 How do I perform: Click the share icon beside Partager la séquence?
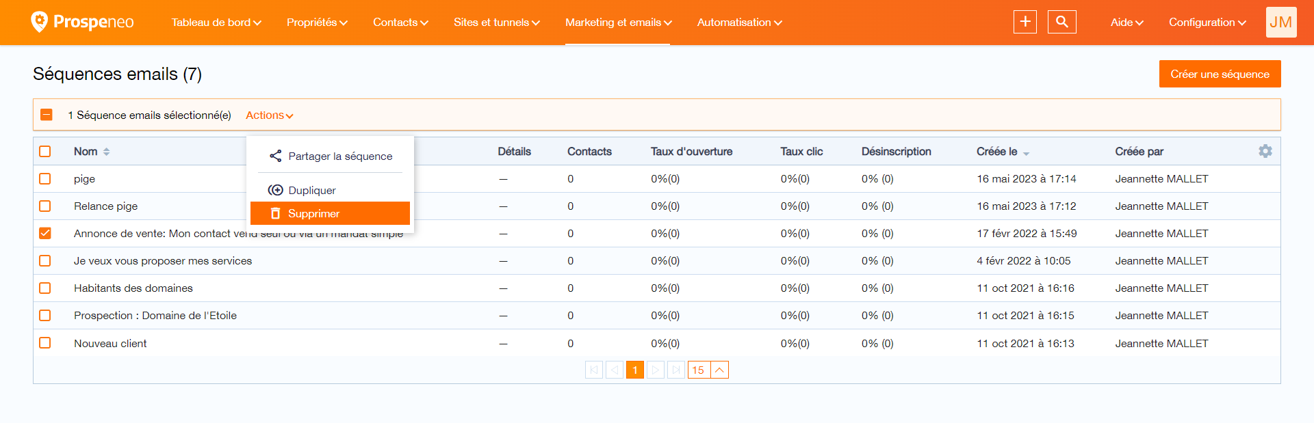point(276,156)
